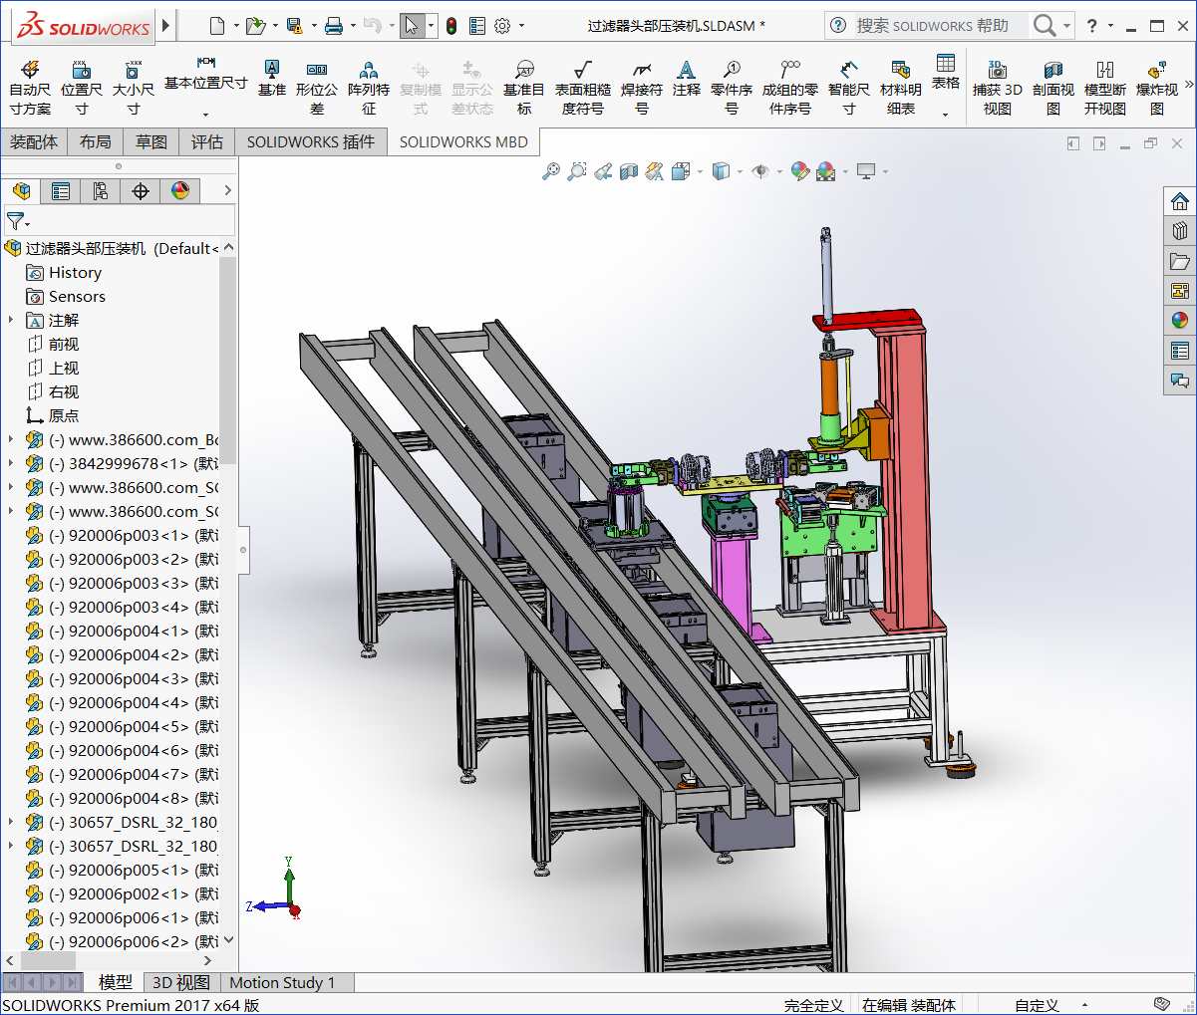Toggle Section View in the heads-up toolbar

[629, 171]
